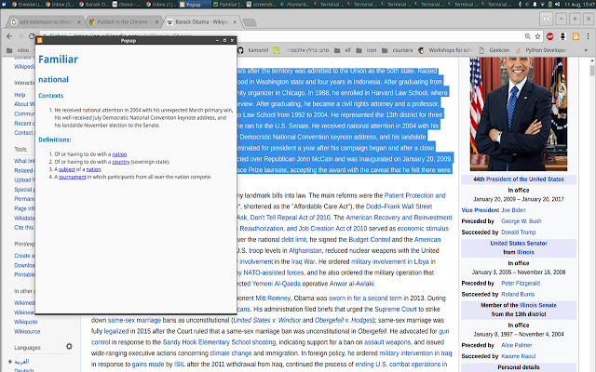Open the Workshops bookmark folder
The height and width of the screenshot is (372, 596).
click(446, 48)
